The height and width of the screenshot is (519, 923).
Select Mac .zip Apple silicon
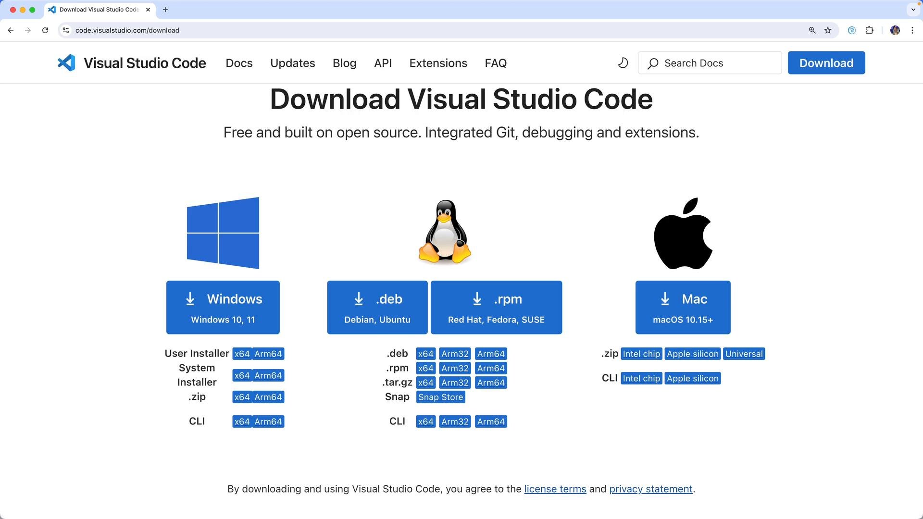693,354
